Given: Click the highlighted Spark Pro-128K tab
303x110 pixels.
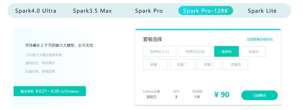Looking at the screenshot, I should (206, 11).
